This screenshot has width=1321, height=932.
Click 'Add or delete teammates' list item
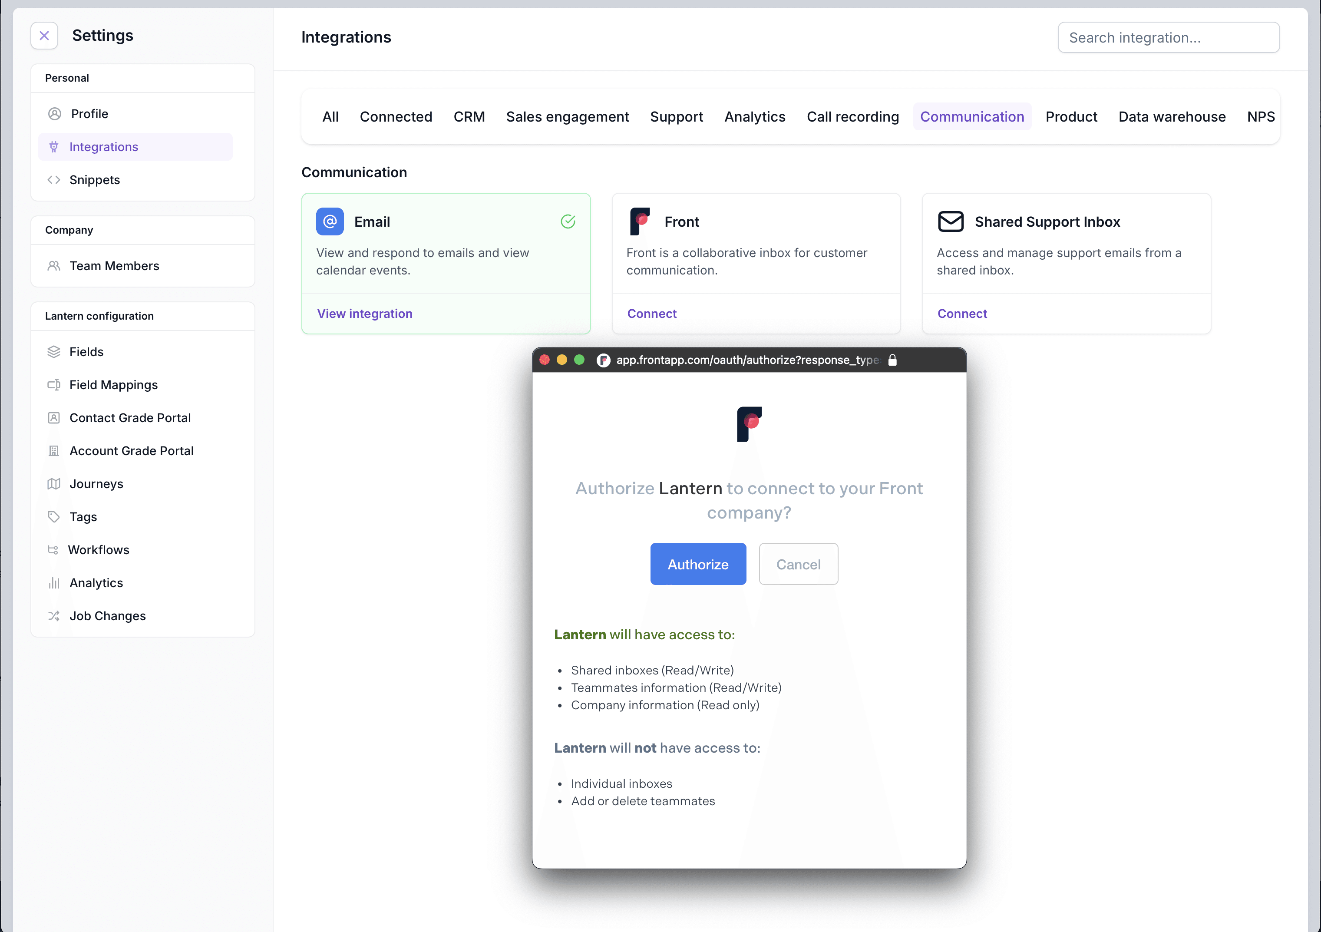[x=643, y=801]
